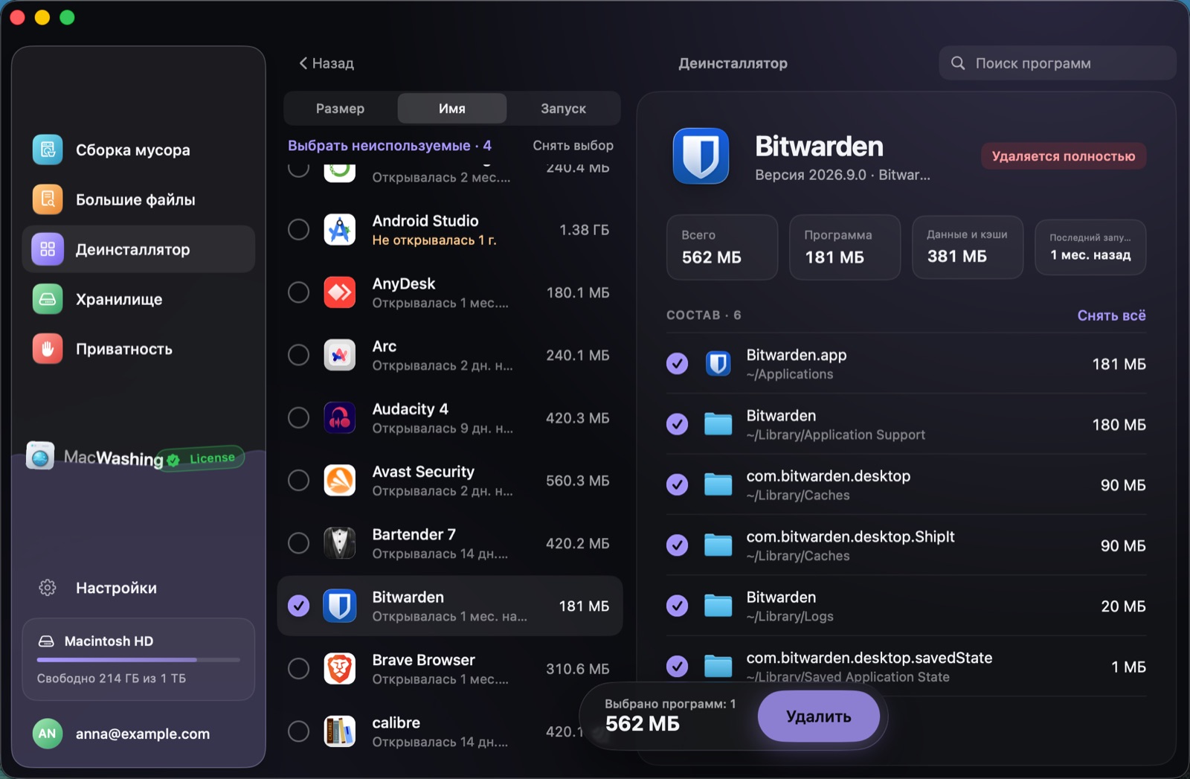Click the com.bitwarden.desktop.savedState folder icon
1190x779 pixels.
(718, 667)
